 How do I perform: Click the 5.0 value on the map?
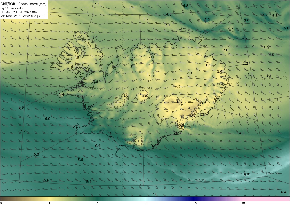(x=287, y=28)
